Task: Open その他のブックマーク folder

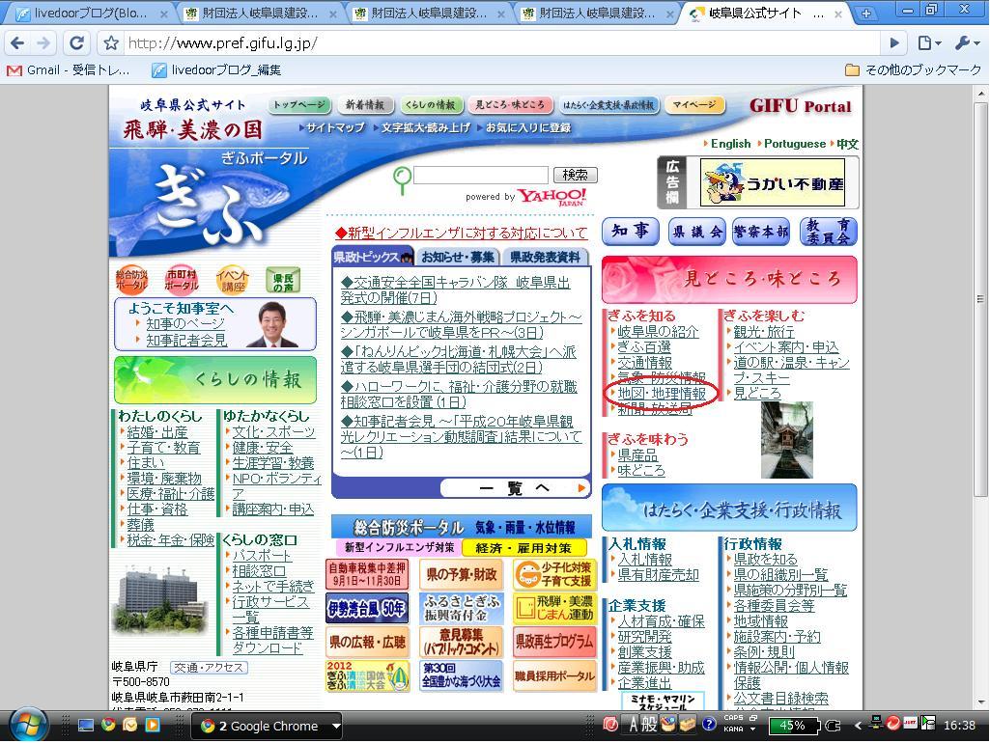Action: [913, 70]
